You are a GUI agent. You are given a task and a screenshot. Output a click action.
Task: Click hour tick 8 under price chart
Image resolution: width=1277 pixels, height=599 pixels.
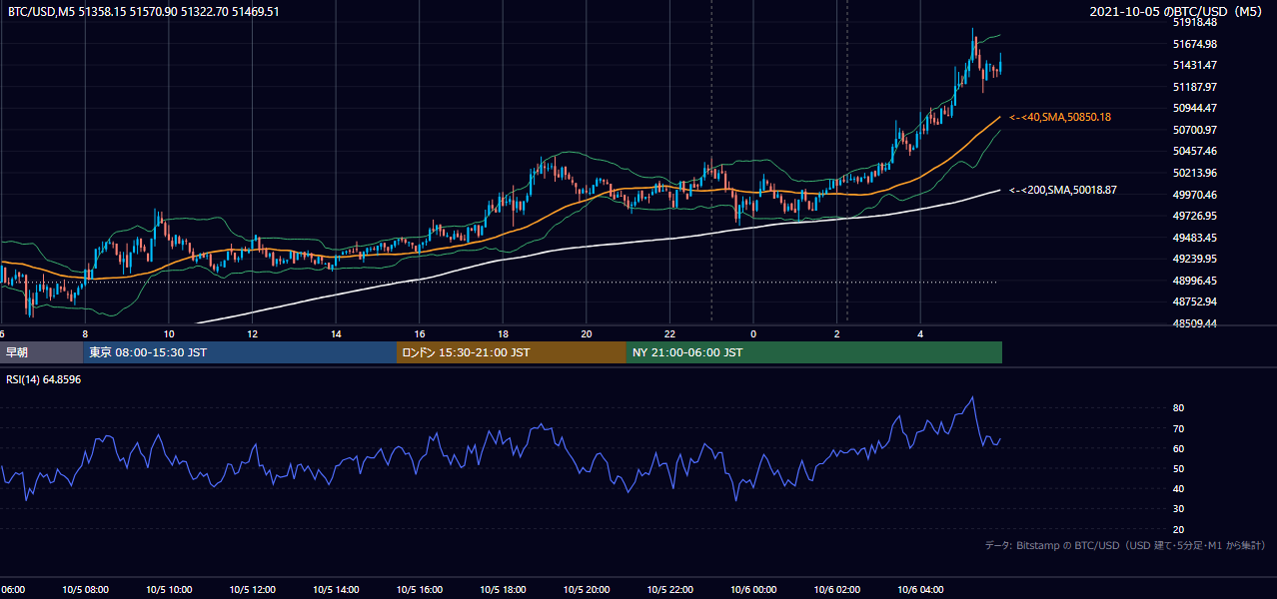85,333
